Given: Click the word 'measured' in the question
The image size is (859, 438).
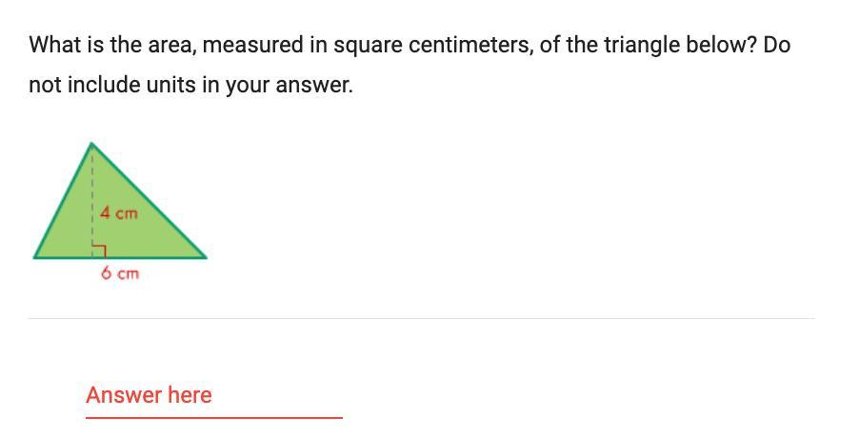Looking at the screenshot, I should 264,45.
